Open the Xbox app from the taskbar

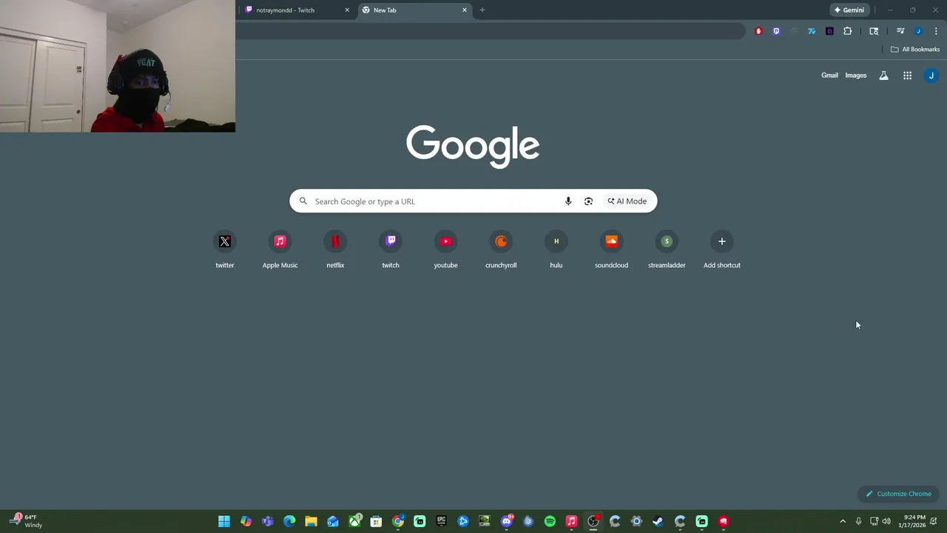(355, 521)
